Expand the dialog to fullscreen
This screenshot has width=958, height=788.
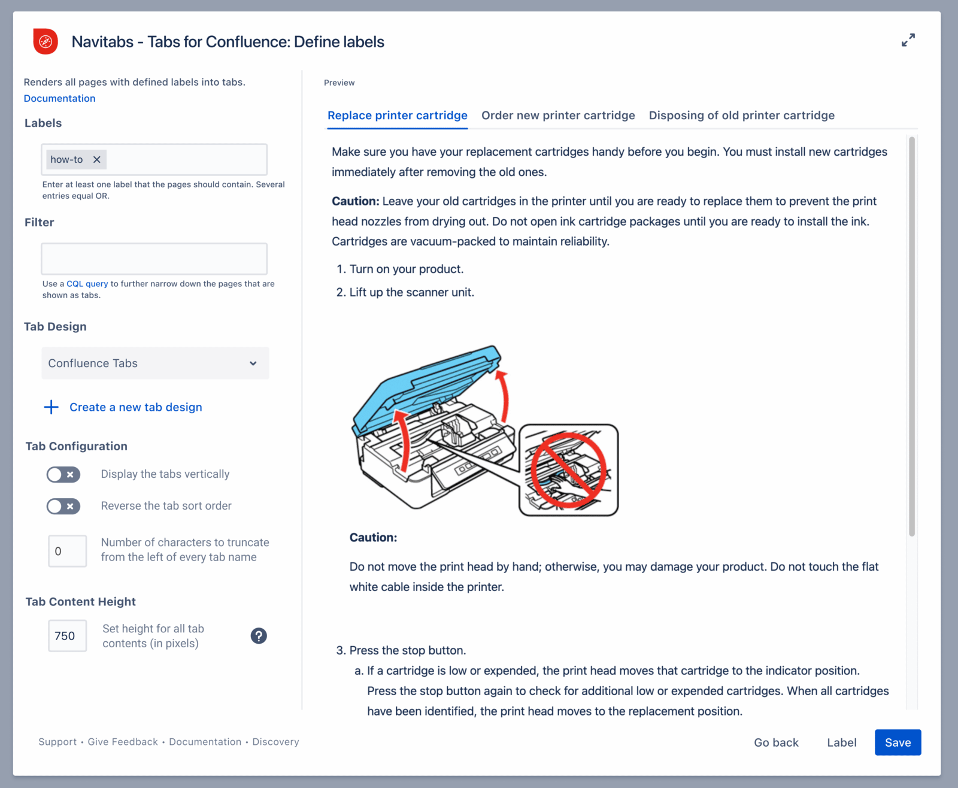tap(908, 40)
